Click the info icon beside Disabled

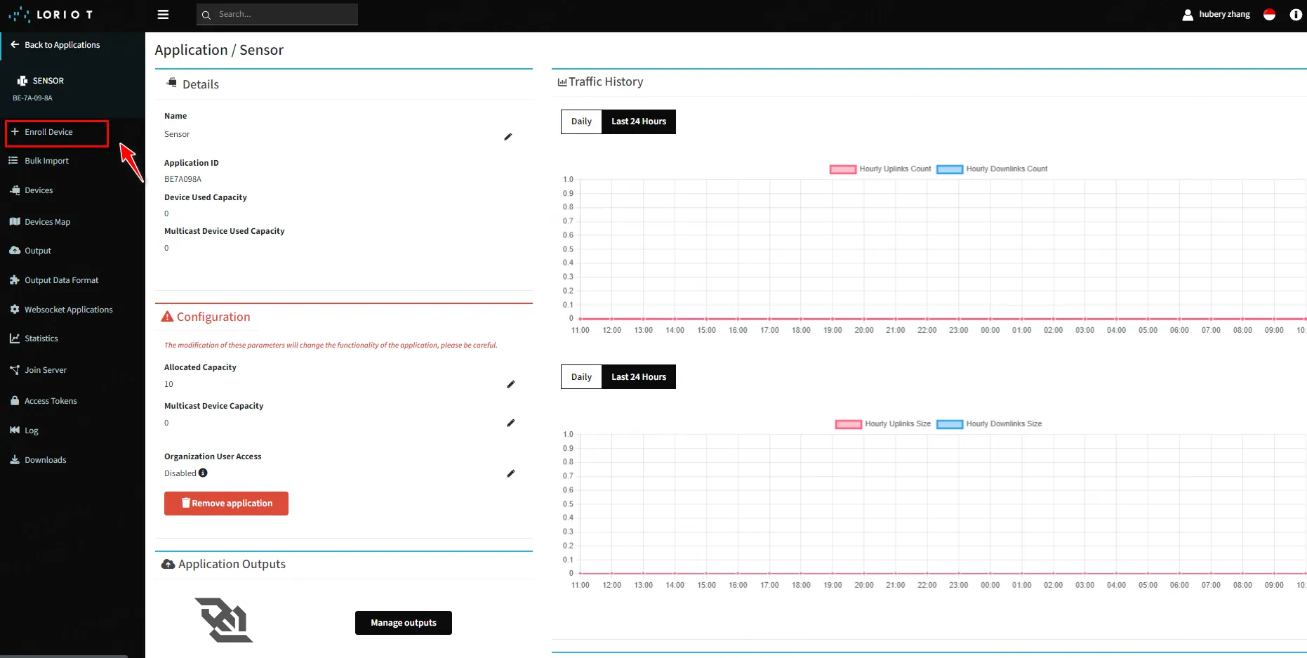[203, 473]
